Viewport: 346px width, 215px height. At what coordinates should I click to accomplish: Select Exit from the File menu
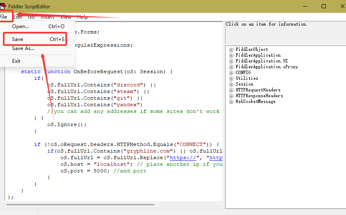[x=16, y=61]
